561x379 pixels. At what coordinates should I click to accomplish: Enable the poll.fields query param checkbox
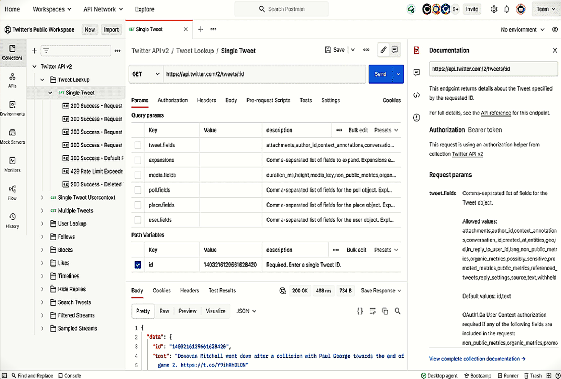point(138,190)
